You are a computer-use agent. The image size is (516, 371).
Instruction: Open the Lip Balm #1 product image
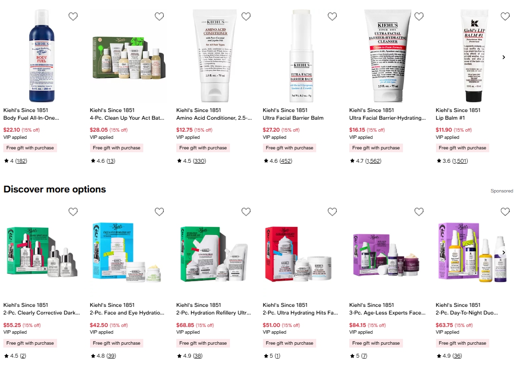click(x=474, y=56)
